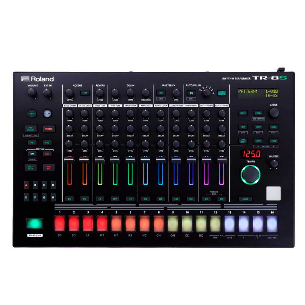Toggle the AUTO FILL IN ON button
The image size is (305, 305).
(191, 93)
